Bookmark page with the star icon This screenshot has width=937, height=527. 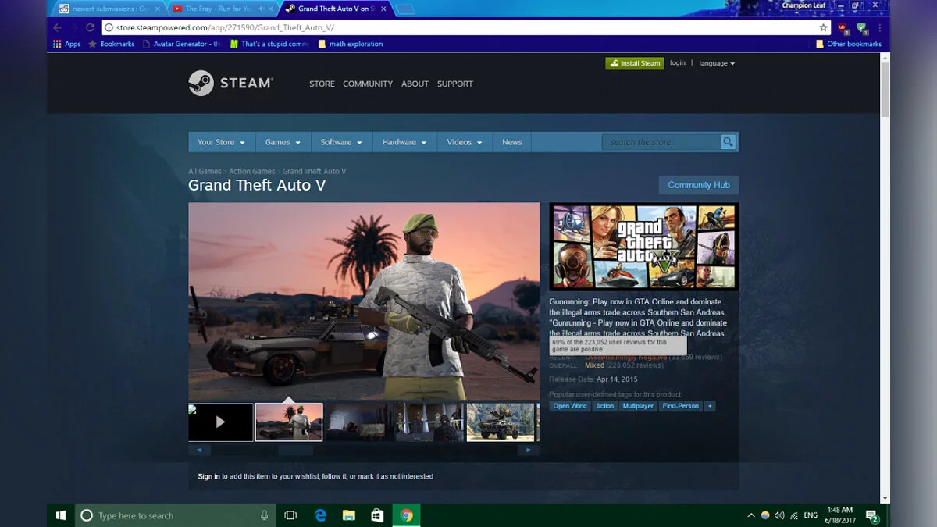click(x=823, y=27)
